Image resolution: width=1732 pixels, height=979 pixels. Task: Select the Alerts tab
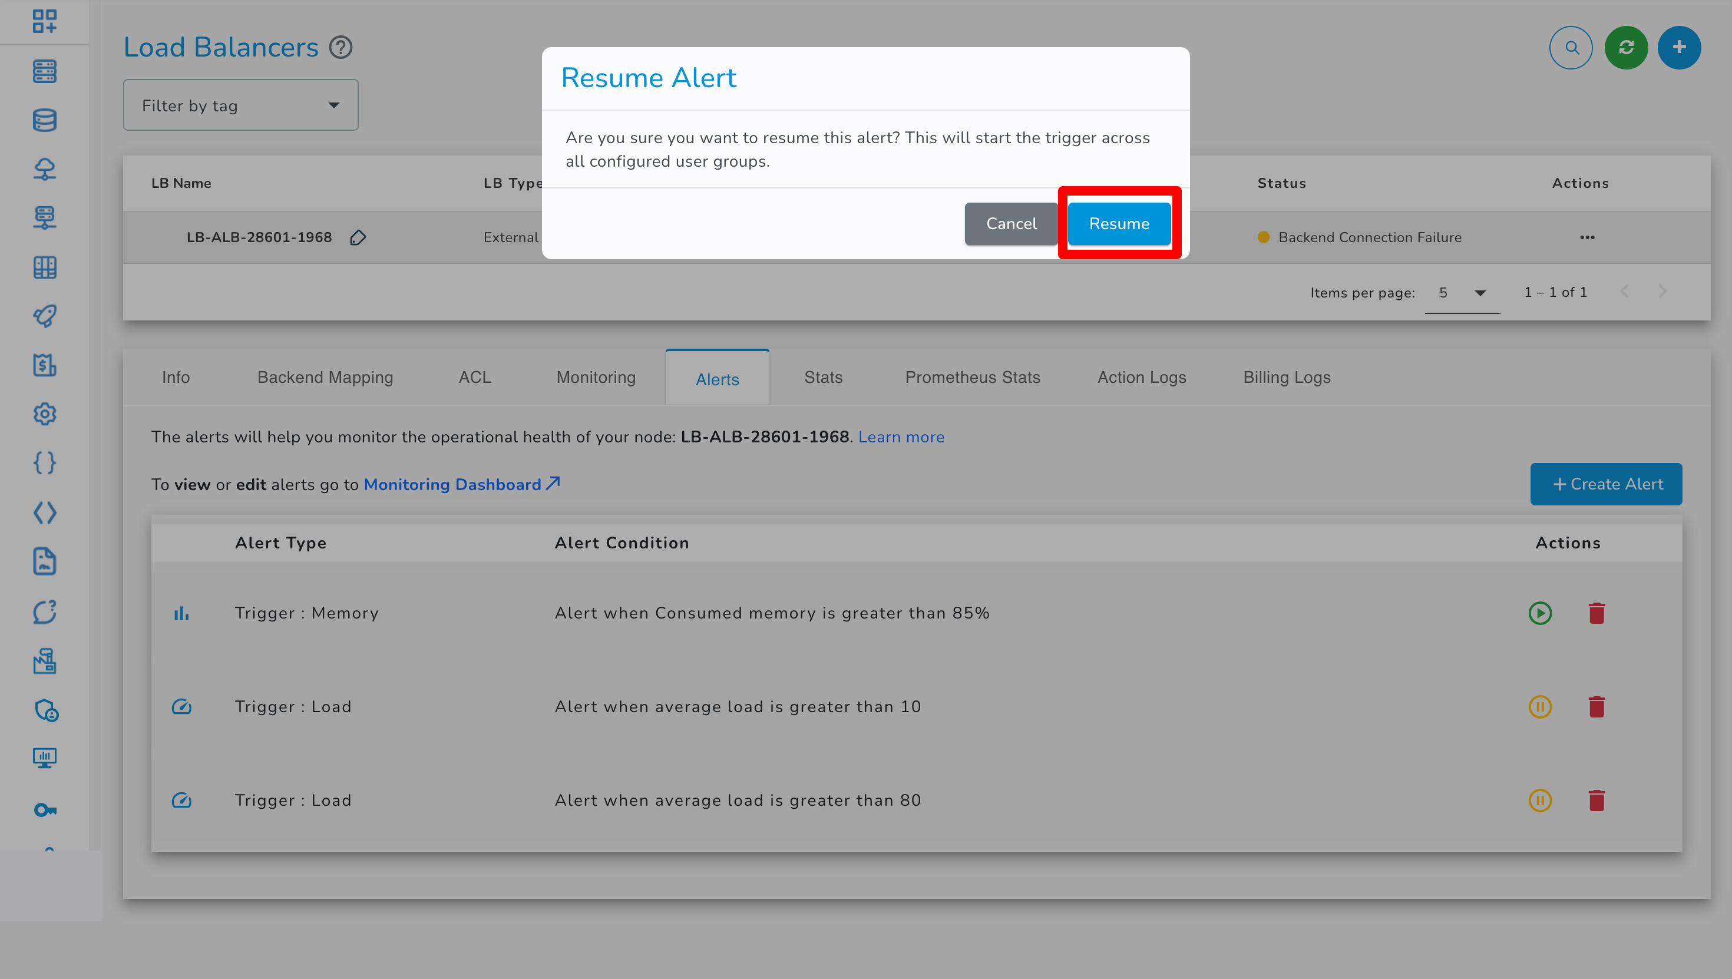coord(718,379)
